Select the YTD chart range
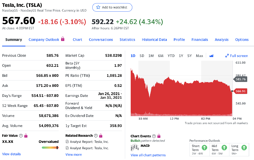This screenshot has width=254, height=160. [171, 56]
